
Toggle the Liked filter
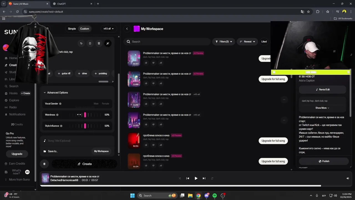click(264, 42)
